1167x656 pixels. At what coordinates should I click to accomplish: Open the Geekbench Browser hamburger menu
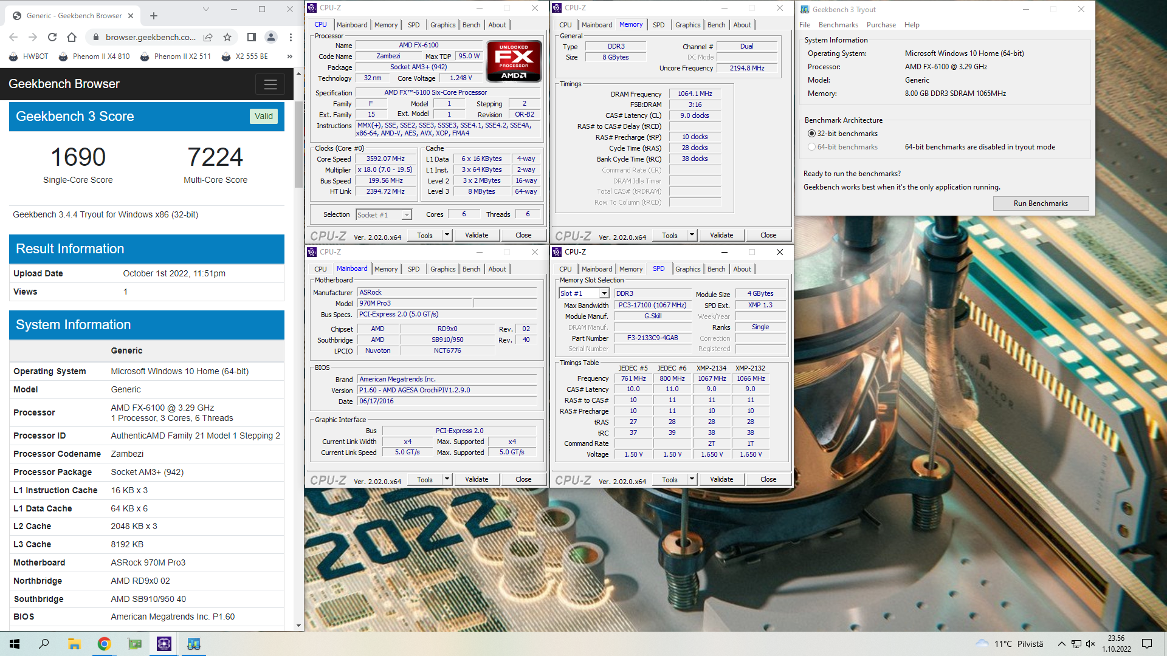270,84
